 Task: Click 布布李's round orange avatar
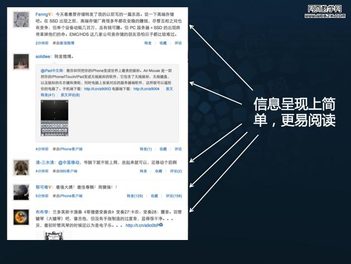point(21,217)
